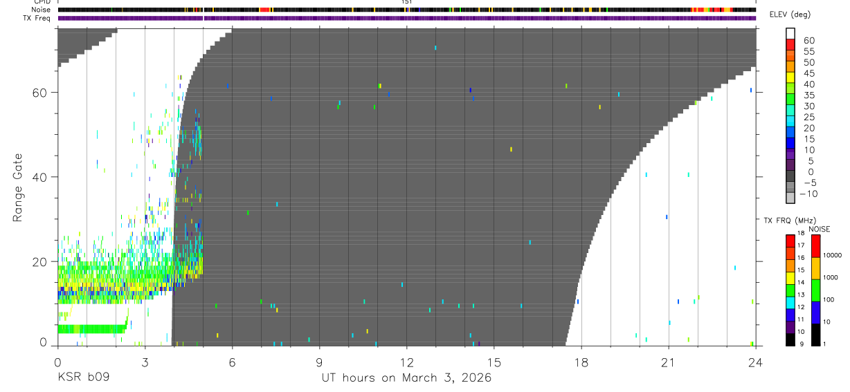Click the -10 label in ELEV legend

[808, 194]
